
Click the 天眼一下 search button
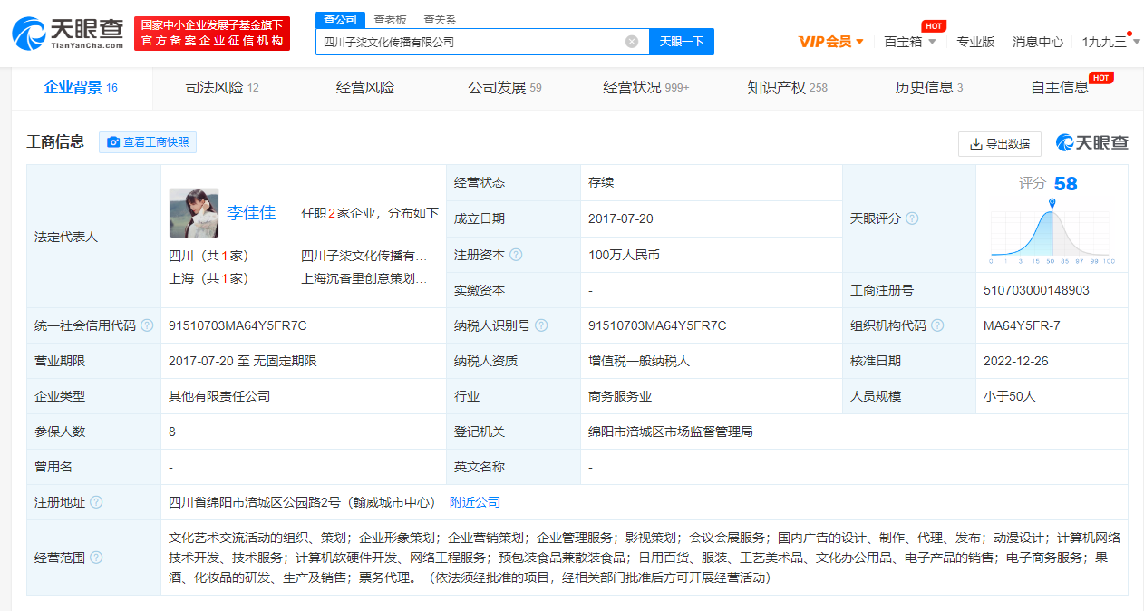682,42
